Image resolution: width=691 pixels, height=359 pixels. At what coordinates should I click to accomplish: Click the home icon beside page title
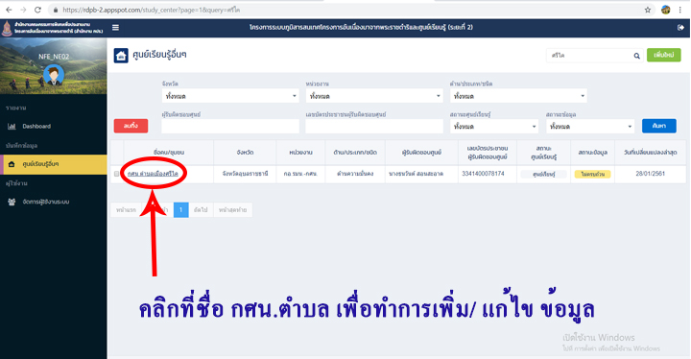click(121, 56)
